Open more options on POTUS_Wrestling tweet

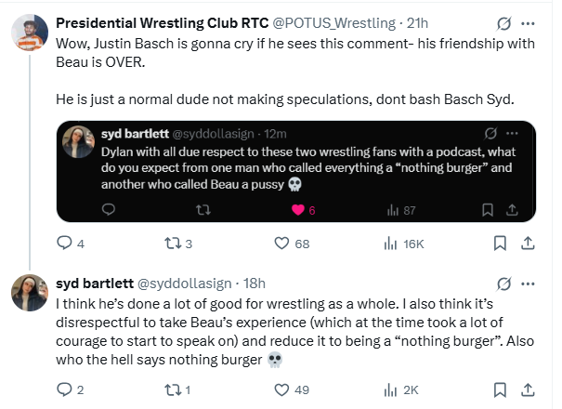click(528, 23)
